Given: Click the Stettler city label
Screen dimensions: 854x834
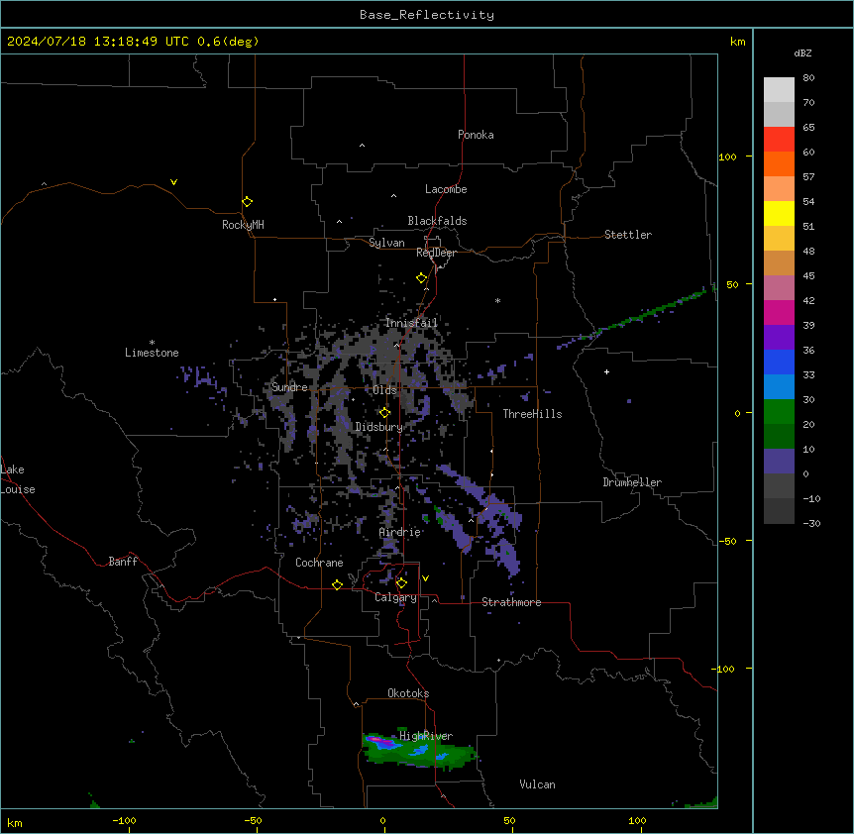Looking at the screenshot, I should [x=628, y=235].
